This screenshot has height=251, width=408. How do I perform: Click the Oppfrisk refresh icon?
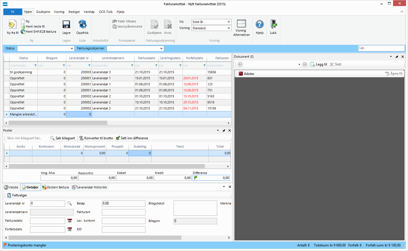[x=82, y=25]
